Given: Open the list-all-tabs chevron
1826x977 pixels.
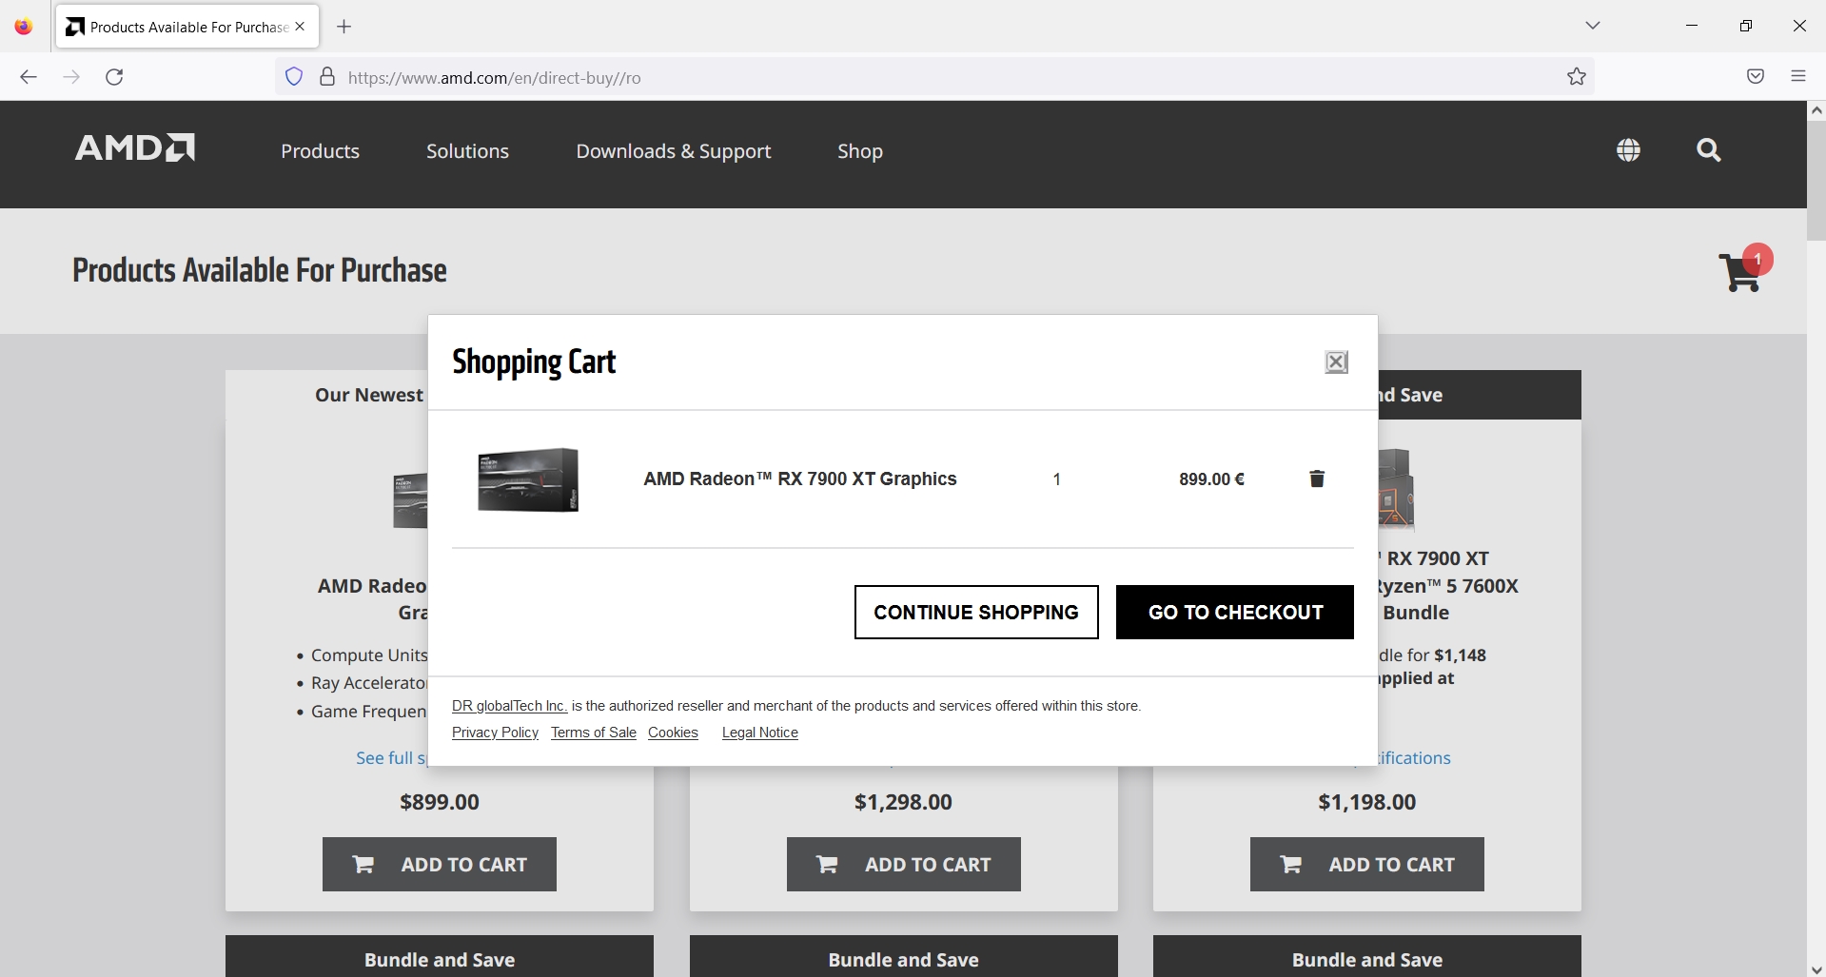Looking at the screenshot, I should click(x=1593, y=26).
